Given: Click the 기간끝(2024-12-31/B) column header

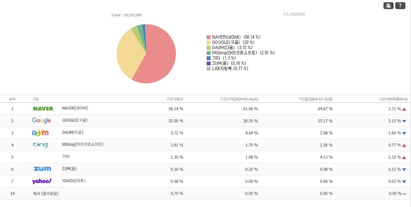Looking at the screenshot, I should pyautogui.click(x=315, y=99).
